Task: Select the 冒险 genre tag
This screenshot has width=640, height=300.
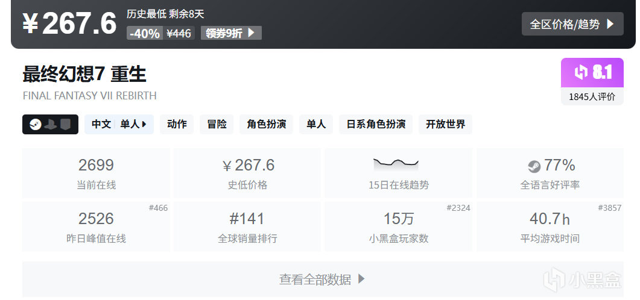Action: click(x=217, y=124)
